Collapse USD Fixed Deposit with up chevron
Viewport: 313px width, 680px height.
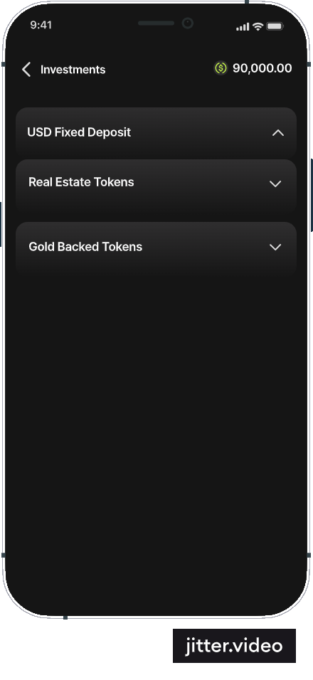pos(278,133)
